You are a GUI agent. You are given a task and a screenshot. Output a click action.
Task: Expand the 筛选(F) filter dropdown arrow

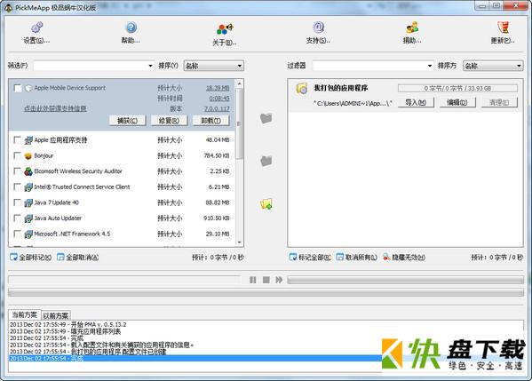click(150, 66)
